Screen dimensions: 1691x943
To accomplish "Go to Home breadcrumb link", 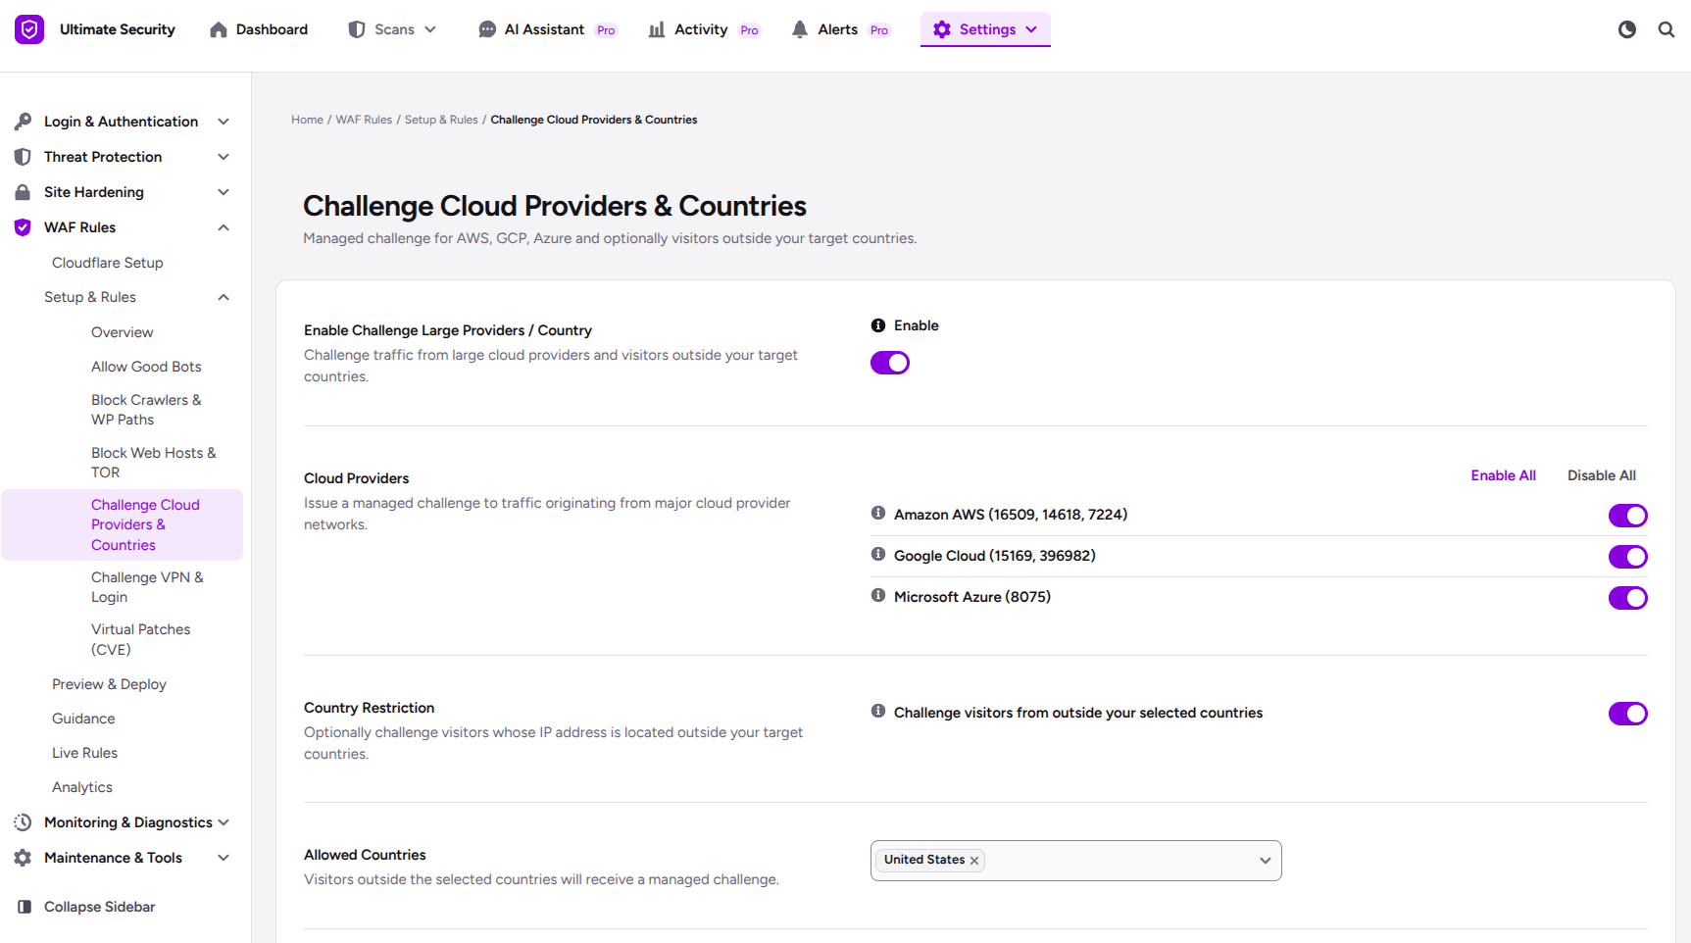I will [x=307, y=120].
